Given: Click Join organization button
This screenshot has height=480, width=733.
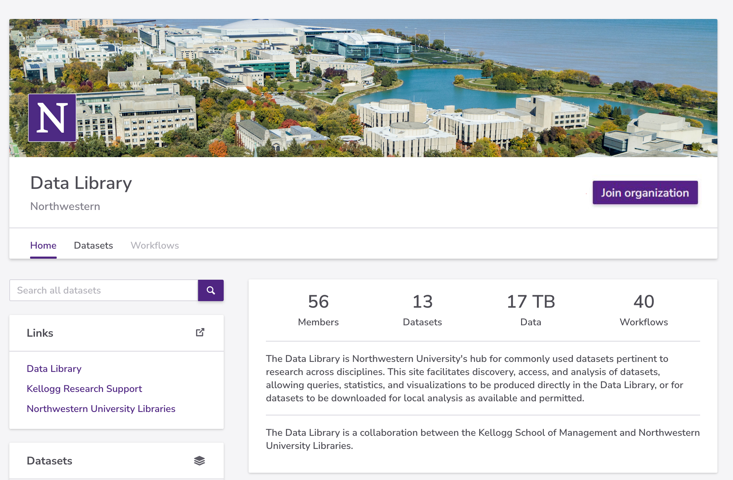Looking at the screenshot, I should [645, 193].
